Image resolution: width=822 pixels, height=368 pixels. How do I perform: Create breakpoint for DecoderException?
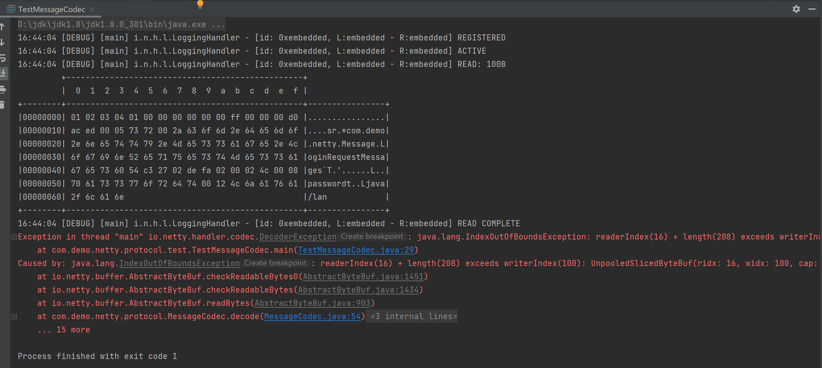[371, 237]
